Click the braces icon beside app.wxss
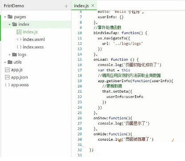This screenshot has width=185, height=161. pyautogui.click(x=7, y=85)
